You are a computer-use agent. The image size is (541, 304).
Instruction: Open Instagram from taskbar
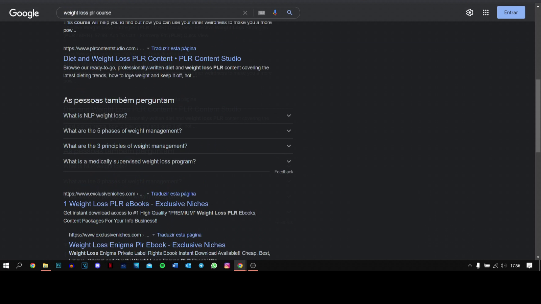coord(227,265)
